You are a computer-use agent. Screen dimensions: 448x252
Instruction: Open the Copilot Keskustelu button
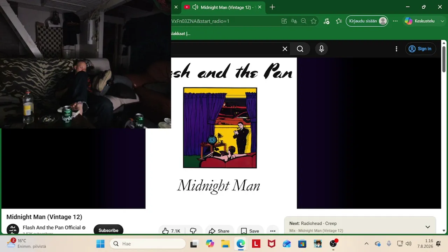click(420, 21)
